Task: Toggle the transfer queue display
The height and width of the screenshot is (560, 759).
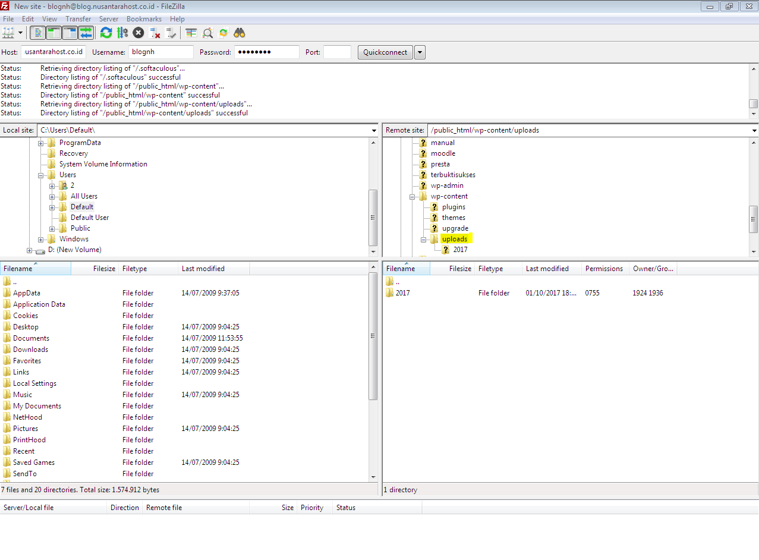Action: click(86, 33)
